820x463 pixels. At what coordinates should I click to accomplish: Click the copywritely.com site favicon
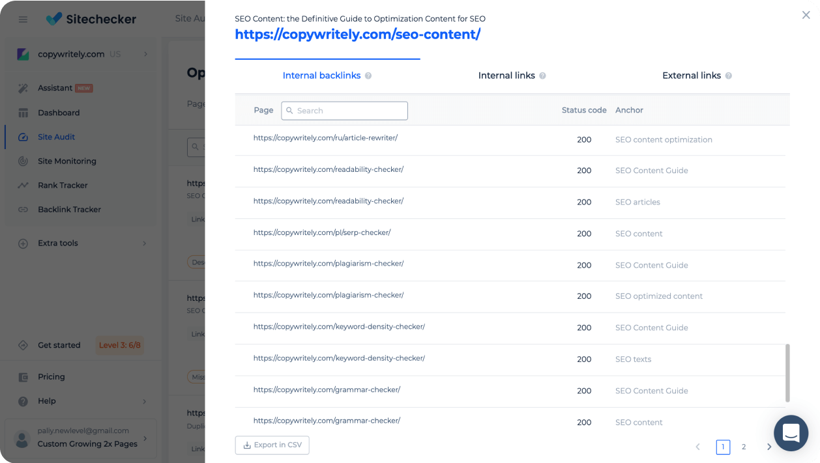[x=23, y=54]
